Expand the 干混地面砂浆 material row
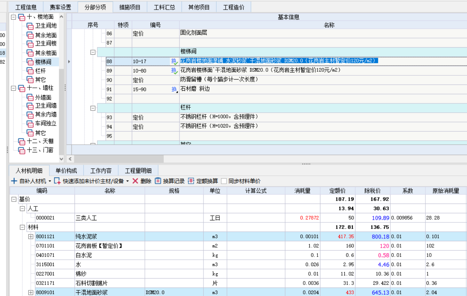The height and width of the screenshot is (296, 467). (x=31, y=292)
